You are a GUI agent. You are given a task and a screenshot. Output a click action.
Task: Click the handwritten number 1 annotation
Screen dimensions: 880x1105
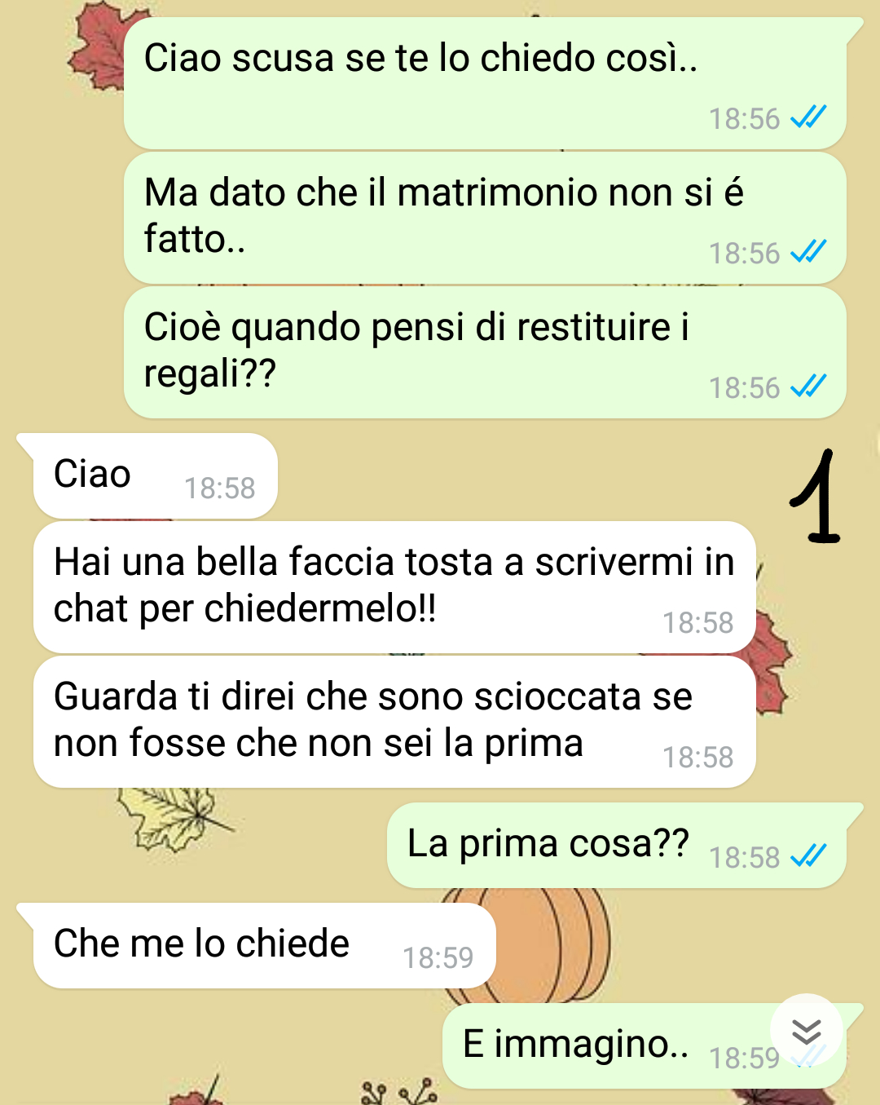[x=815, y=496]
